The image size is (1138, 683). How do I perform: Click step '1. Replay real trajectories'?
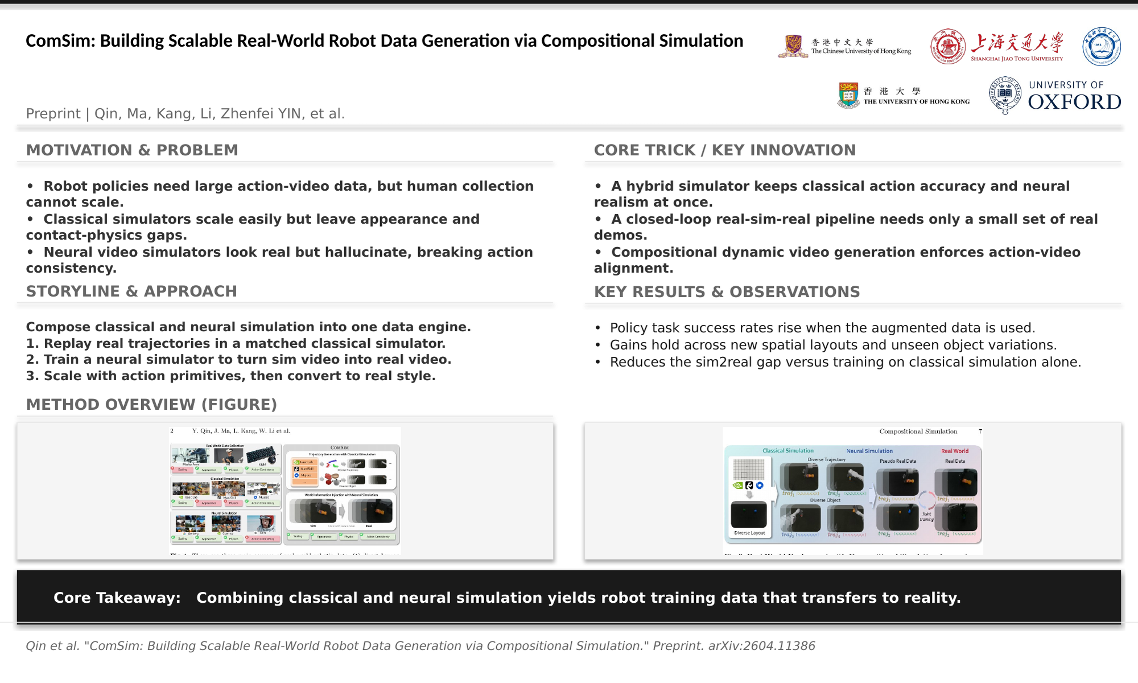click(236, 344)
